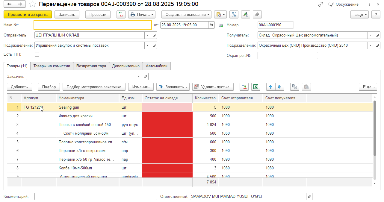Viewport: 384px width, 202px height.
Task: Focus the Накл.№ input field
Action: [x=93, y=25]
